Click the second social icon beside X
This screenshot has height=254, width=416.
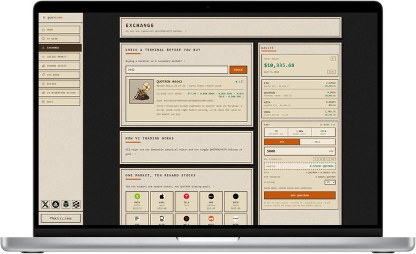(x=56, y=204)
